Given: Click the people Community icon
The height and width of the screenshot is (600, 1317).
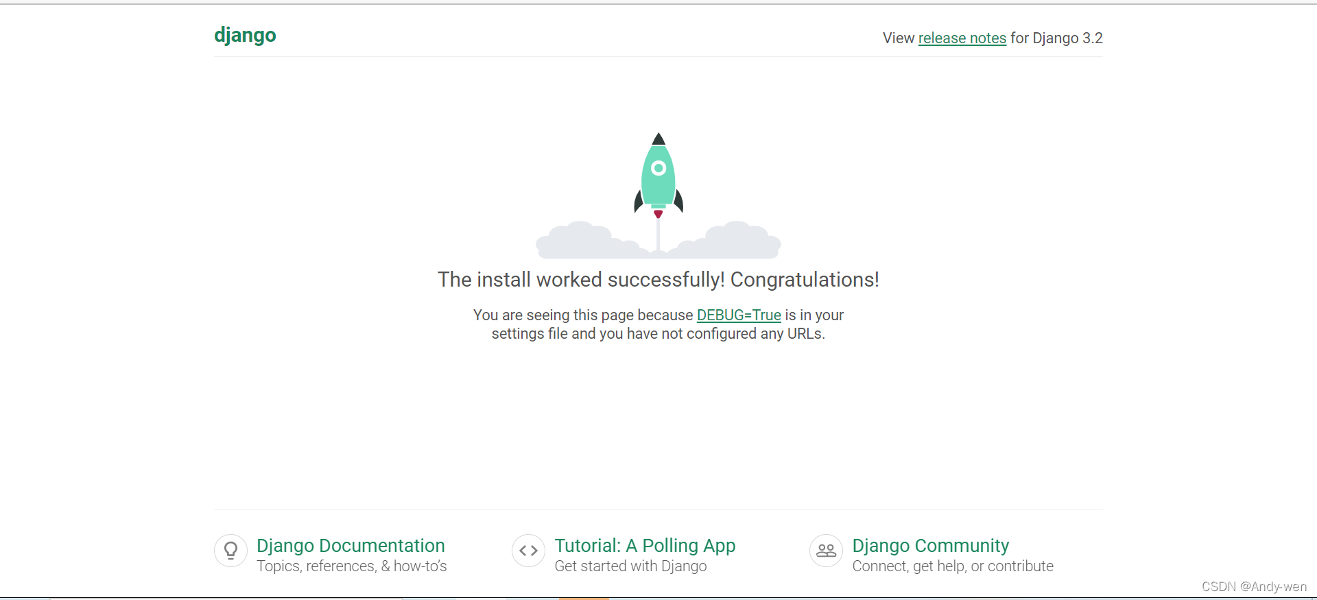Looking at the screenshot, I should click(827, 551).
